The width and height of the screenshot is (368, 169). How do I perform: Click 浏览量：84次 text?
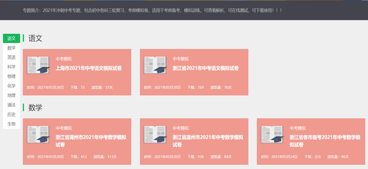[221, 157]
